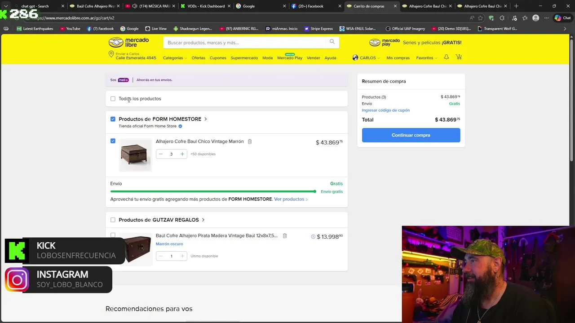Click the Calle Esmeralda 4945 address
575x323 pixels.
136,58
